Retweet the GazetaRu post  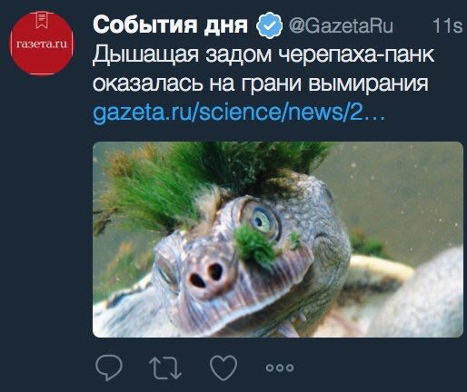pyautogui.click(x=165, y=367)
